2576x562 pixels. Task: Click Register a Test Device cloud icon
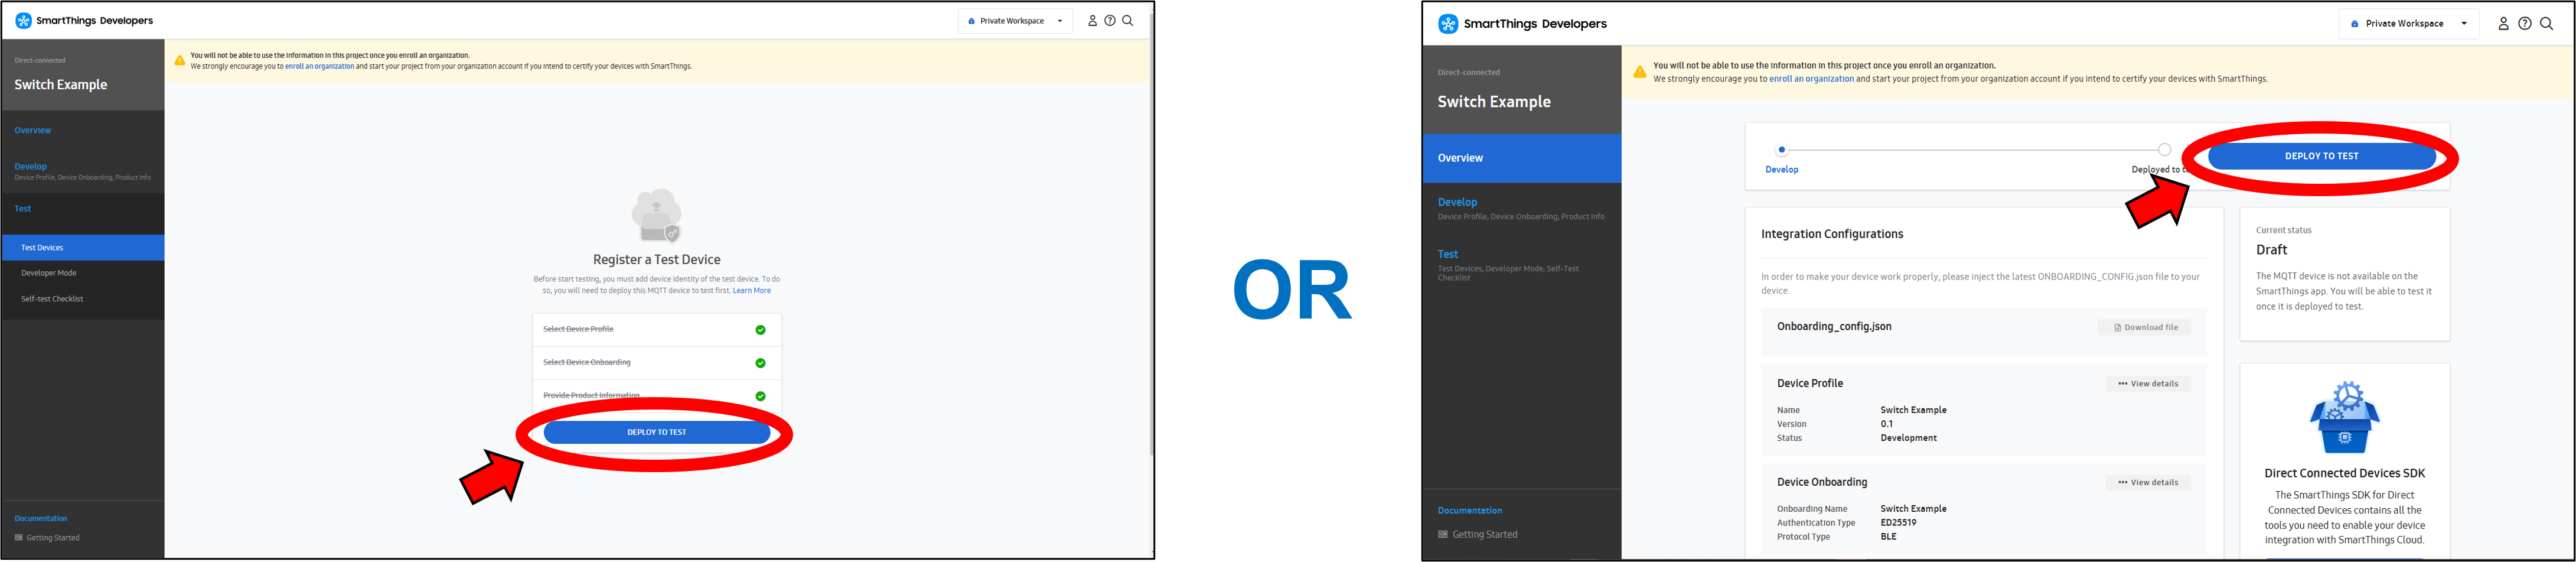(x=657, y=215)
